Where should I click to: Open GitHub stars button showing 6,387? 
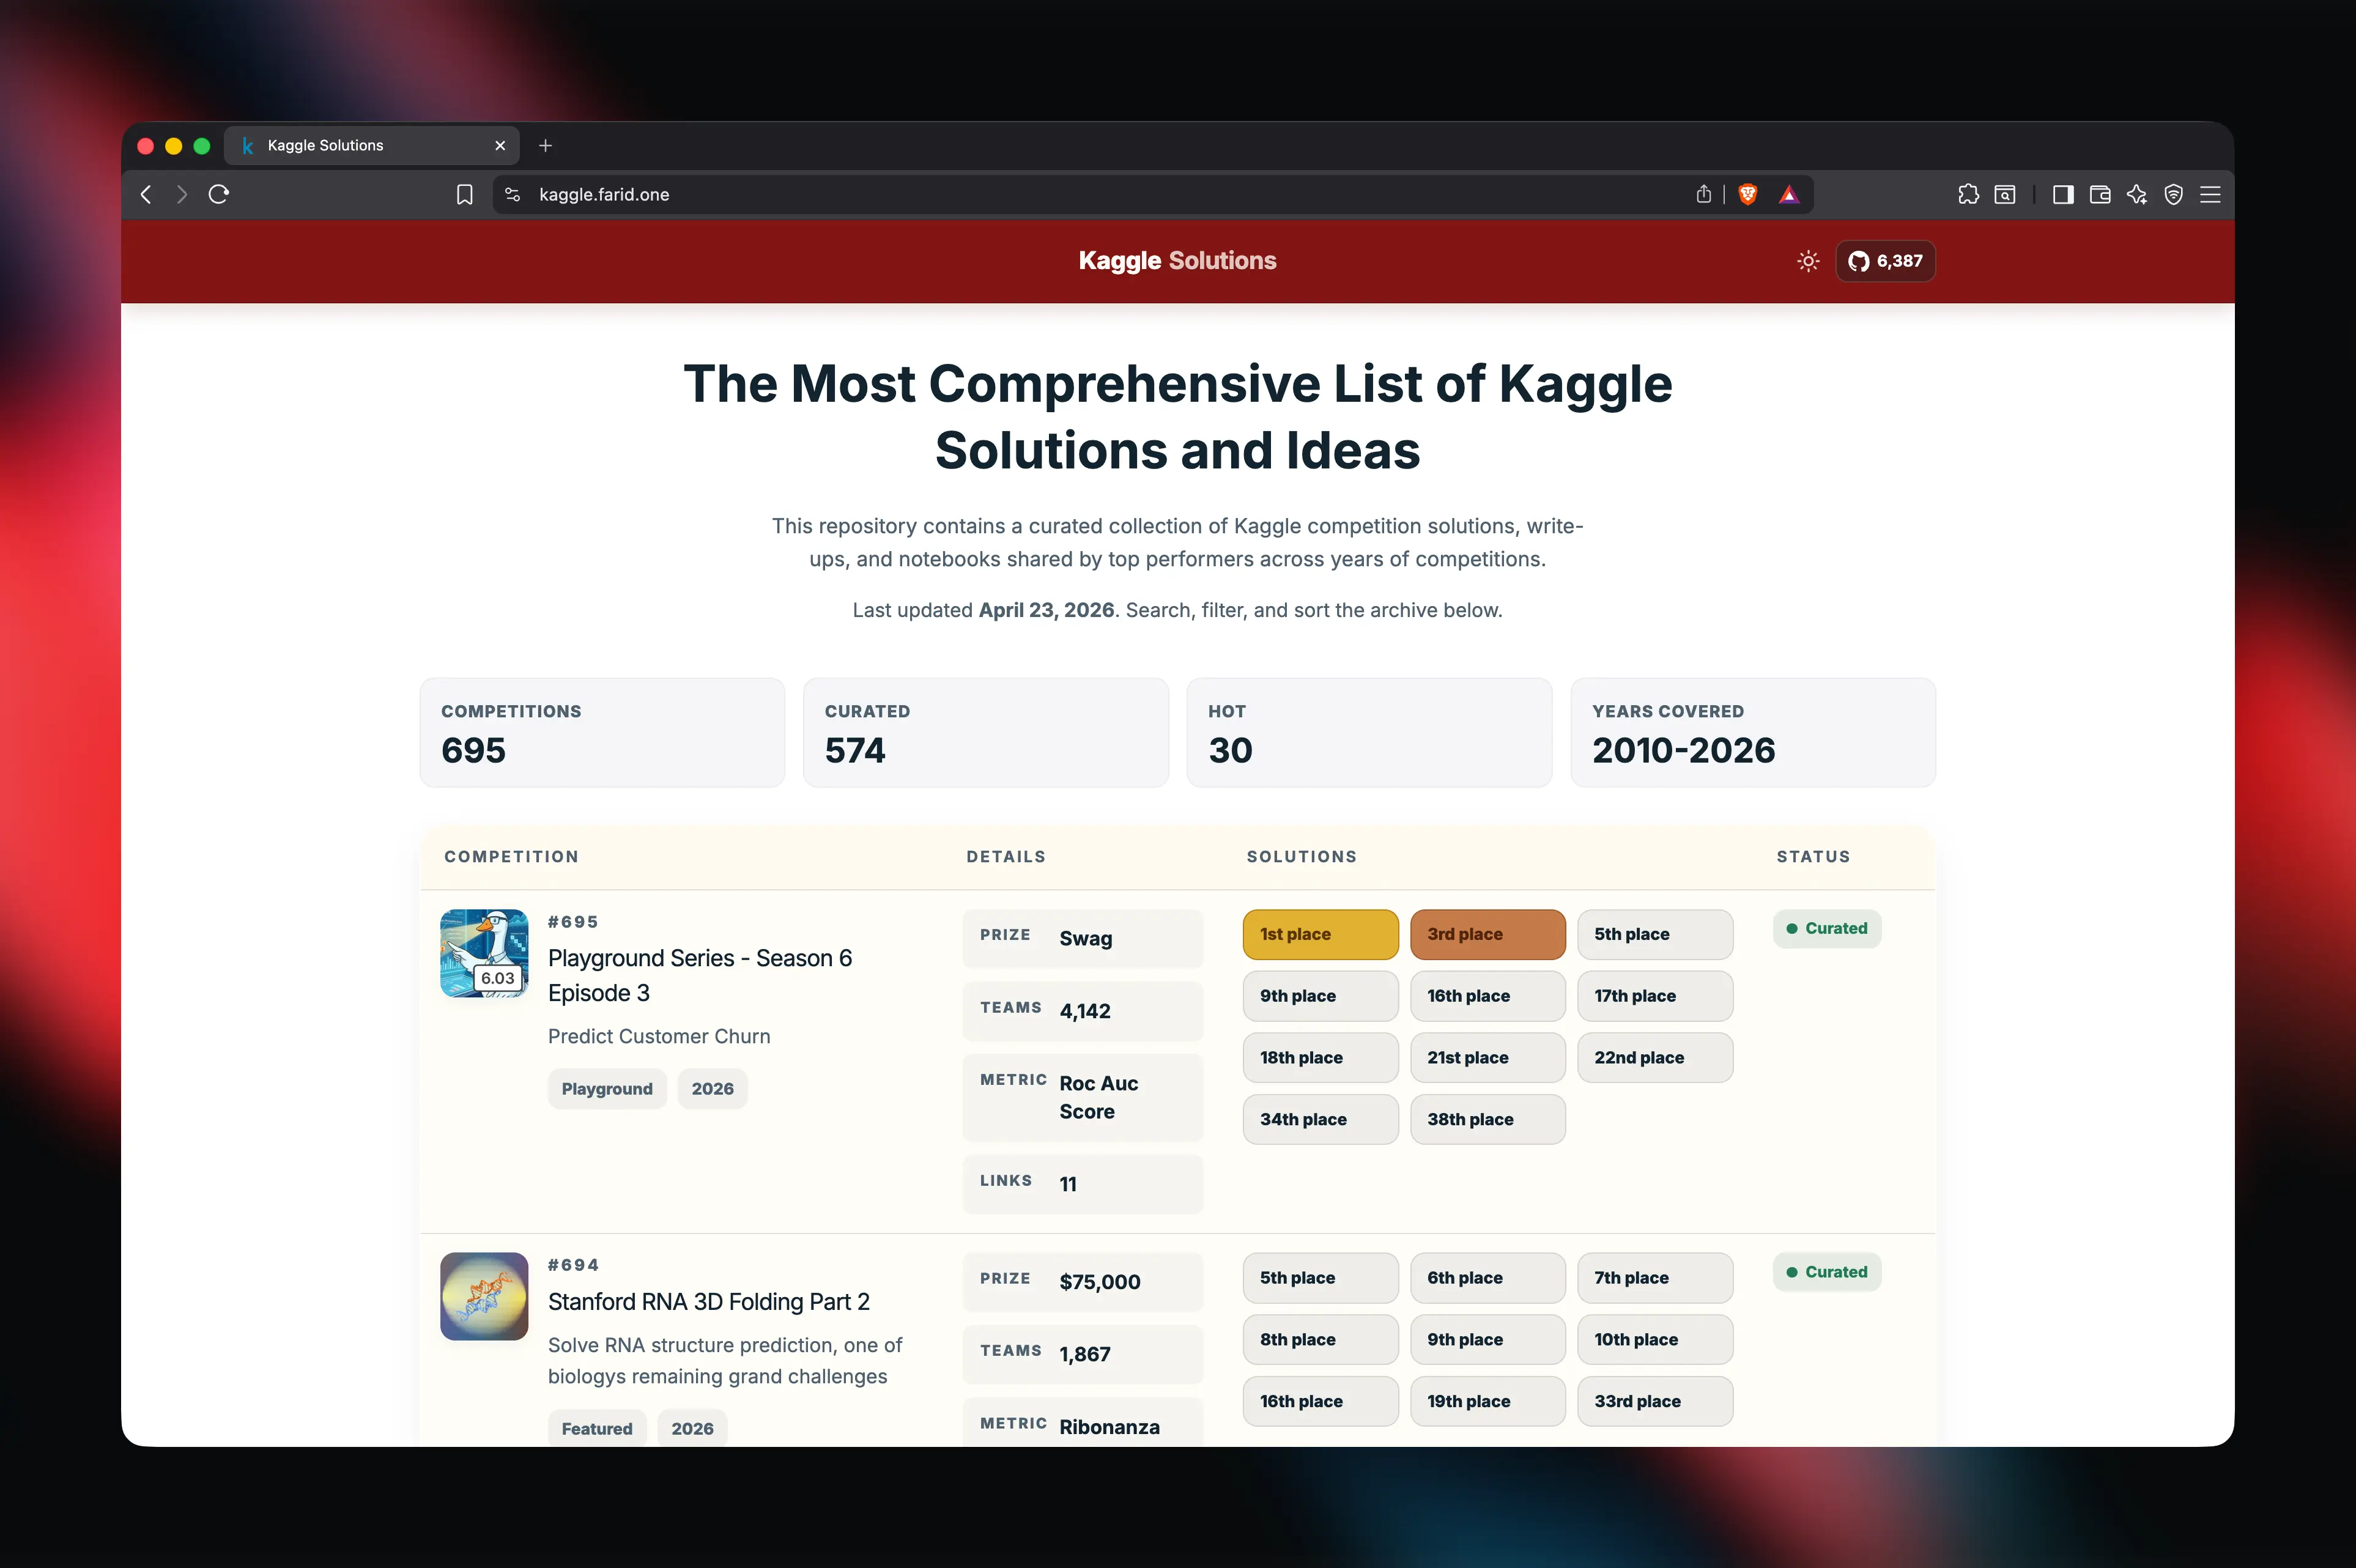click(x=1885, y=261)
